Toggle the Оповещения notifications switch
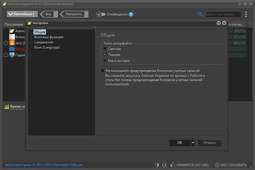This screenshot has height=170, width=255. 101,14
